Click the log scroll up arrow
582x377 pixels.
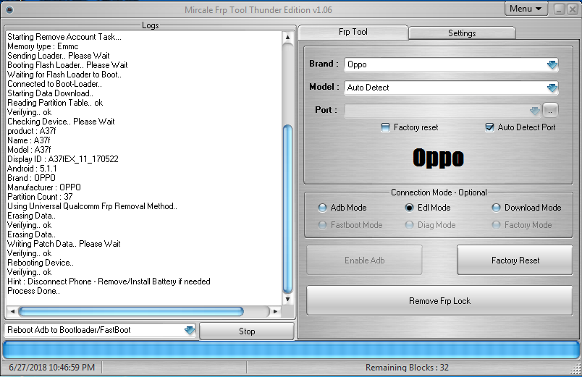click(287, 37)
